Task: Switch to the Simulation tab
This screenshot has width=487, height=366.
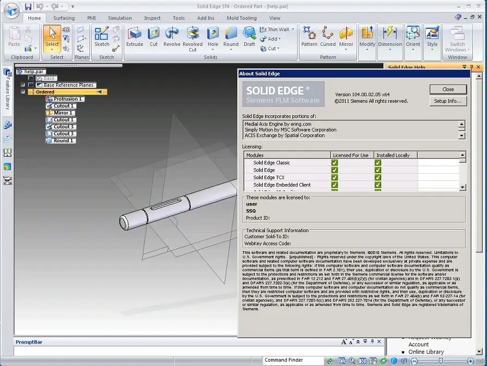Action: point(120,18)
